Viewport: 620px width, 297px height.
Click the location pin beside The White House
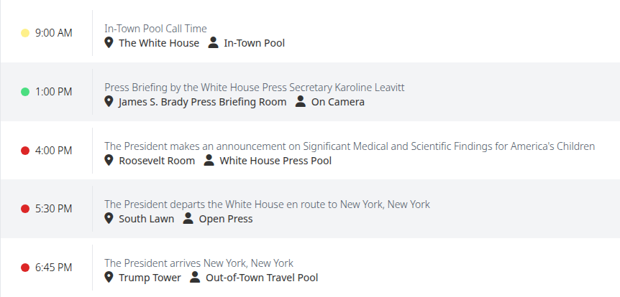[x=109, y=42]
